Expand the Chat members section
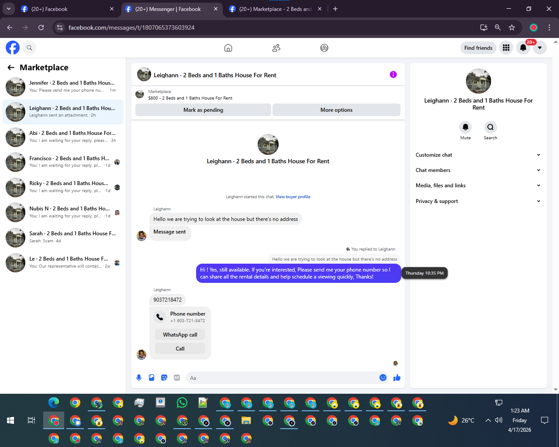The height and width of the screenshot is (447, 559). point(478,170)
